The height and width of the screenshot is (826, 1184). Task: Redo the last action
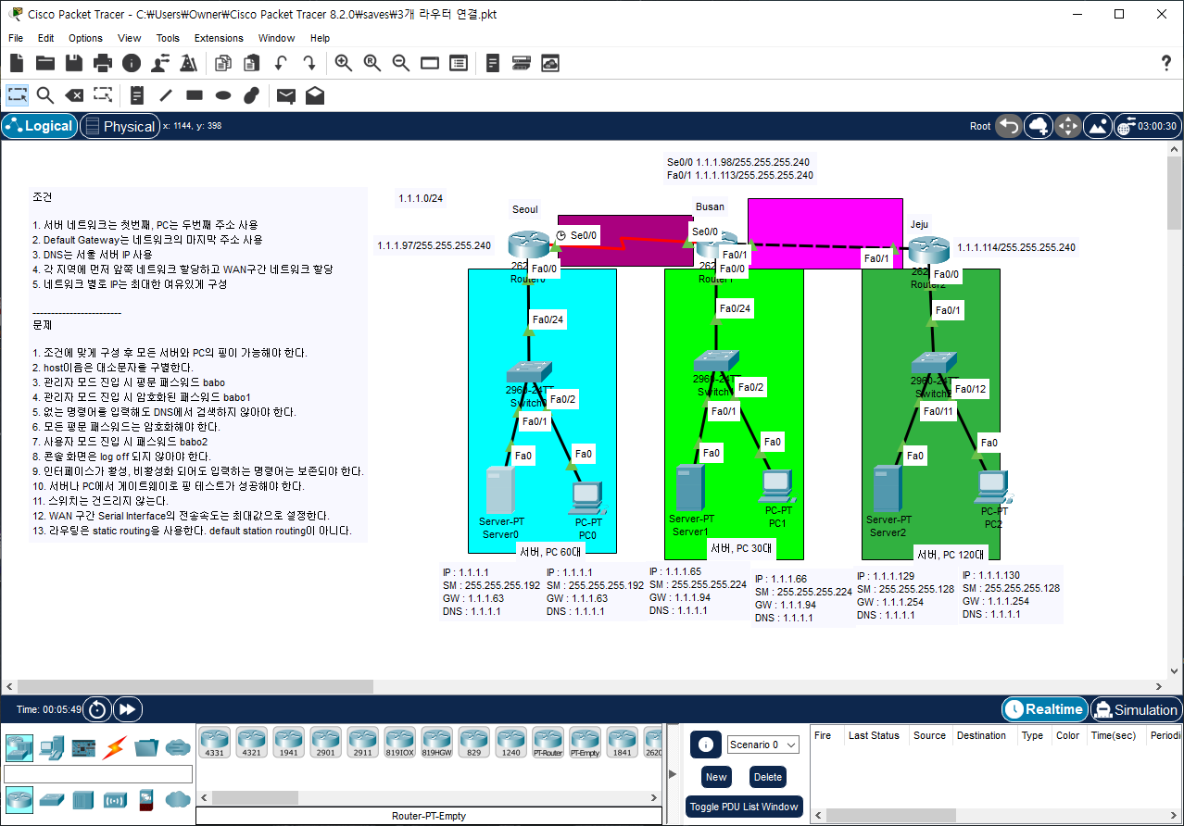(309, 63)
